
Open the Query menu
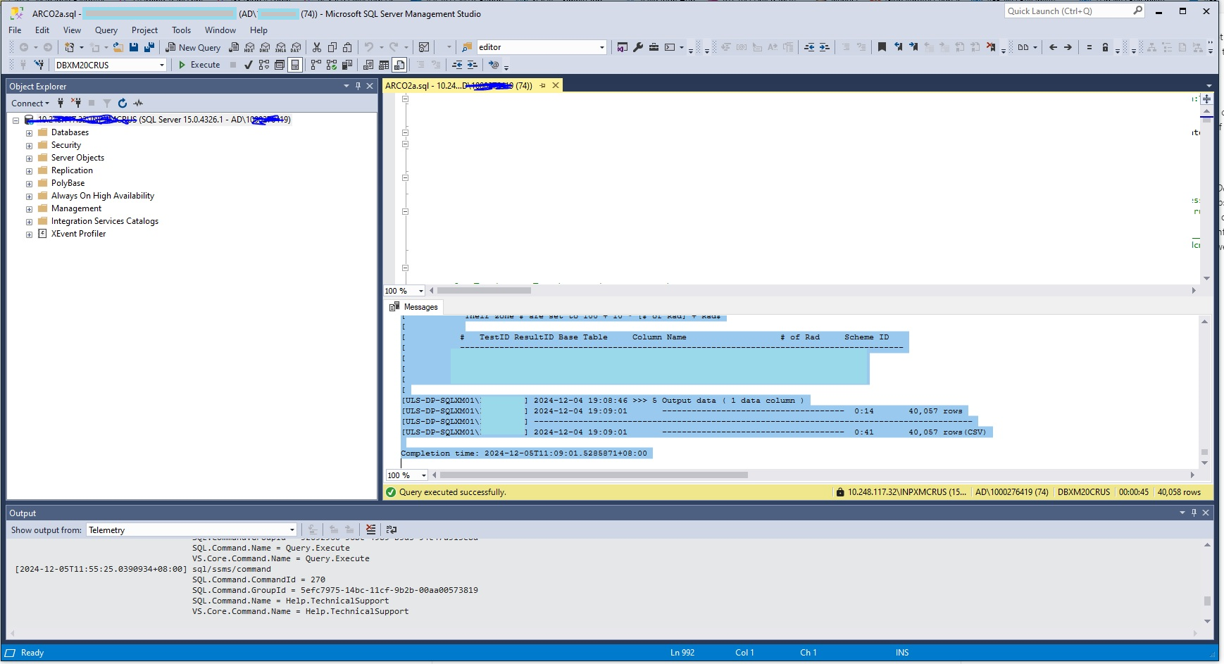coord(106,30)
